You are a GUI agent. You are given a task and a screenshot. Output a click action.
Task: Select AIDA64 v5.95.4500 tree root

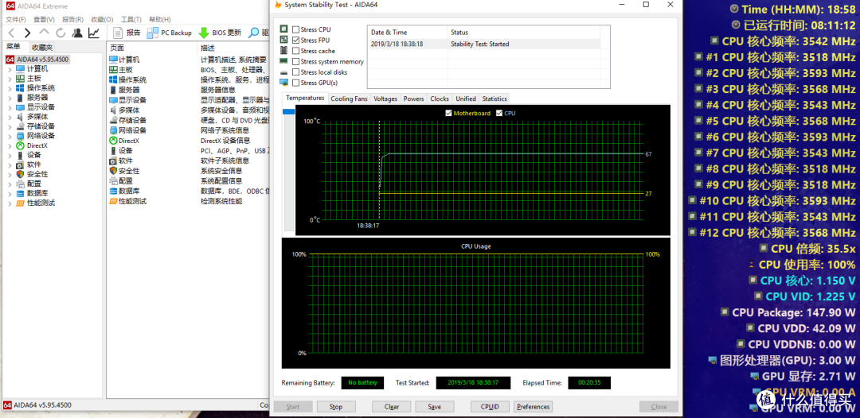(x=38, y=59)
